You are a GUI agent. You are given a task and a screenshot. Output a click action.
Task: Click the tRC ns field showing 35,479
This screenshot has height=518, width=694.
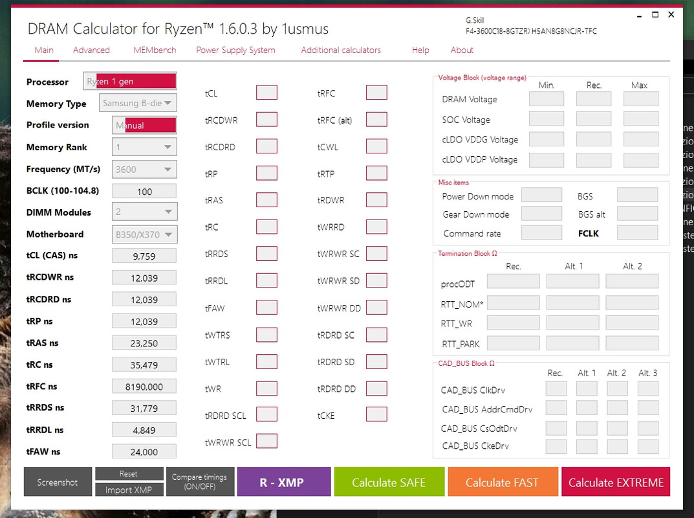pyautogui.click(x=144, y=365)
